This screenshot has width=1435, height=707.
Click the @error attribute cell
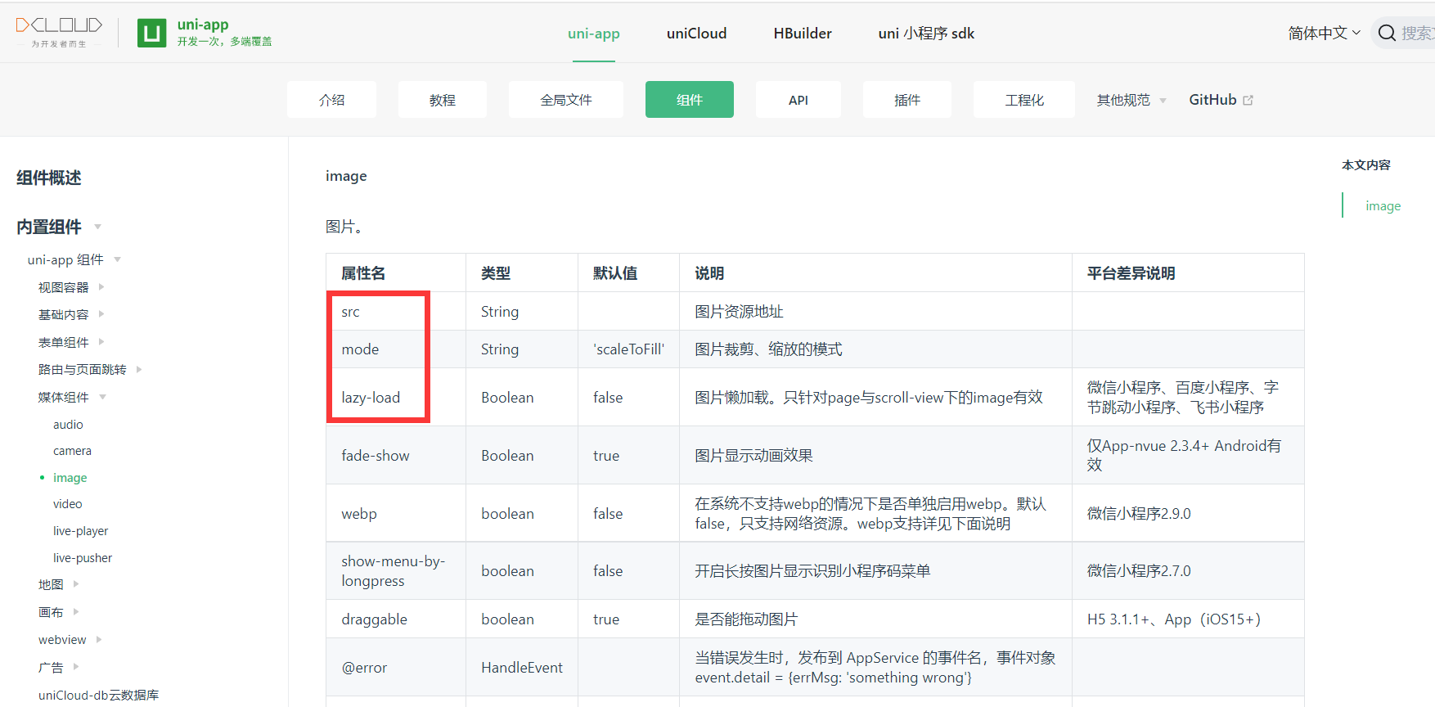(396, 668)
